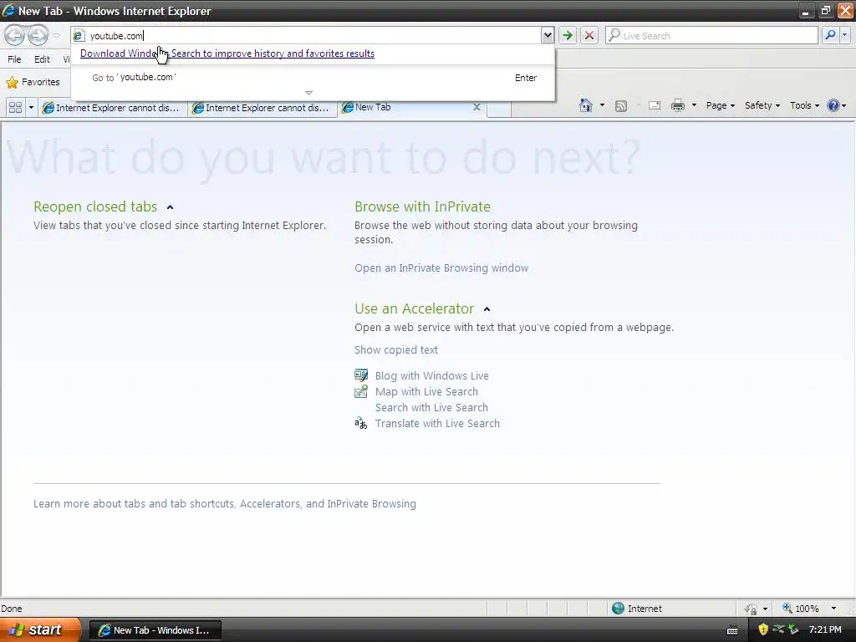856x642 pixels.
Task: Click the Print icon
Action: point(677,106)
